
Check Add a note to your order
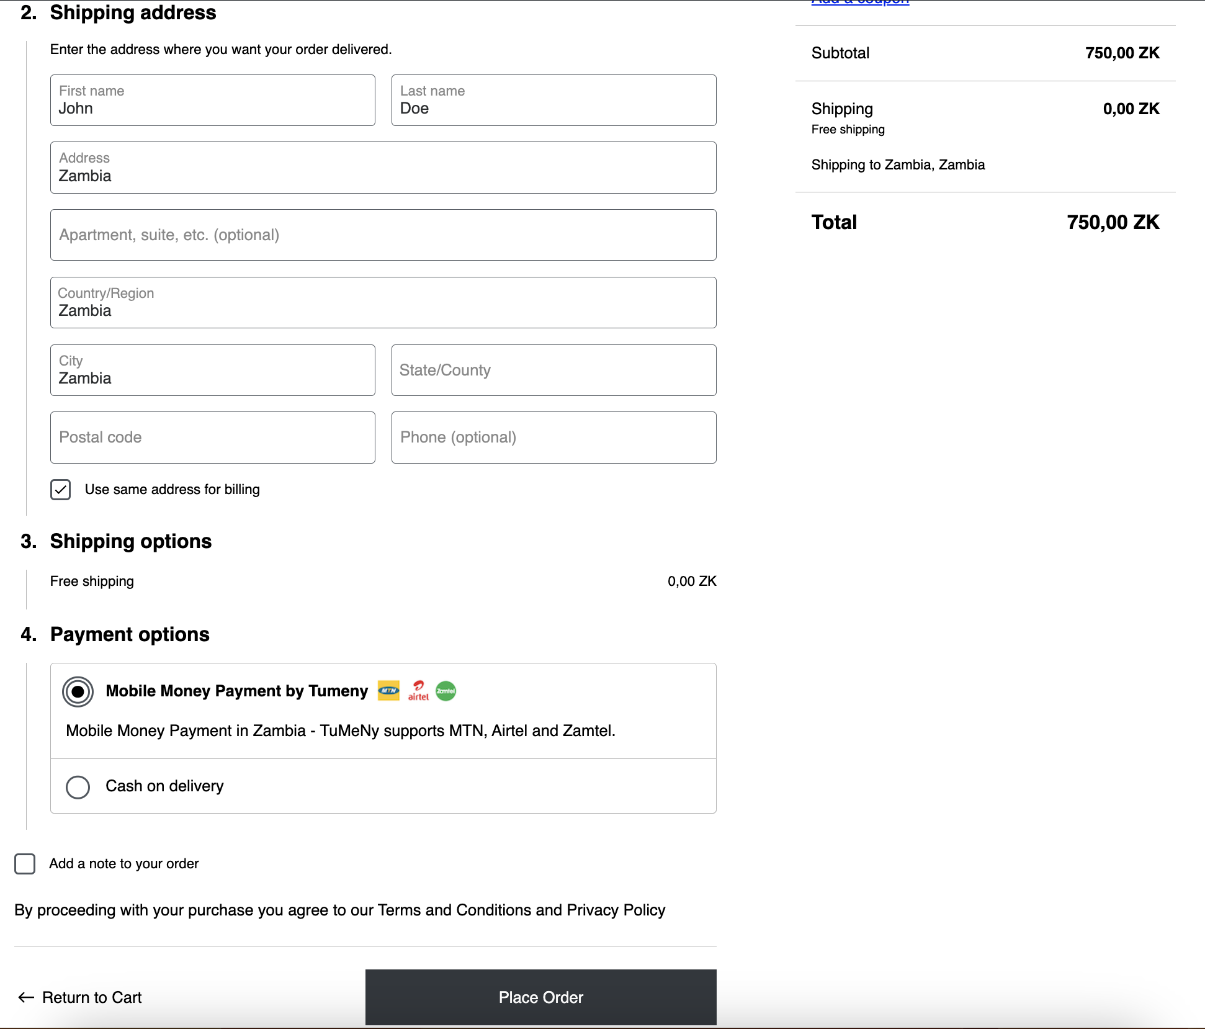point(25,864)
